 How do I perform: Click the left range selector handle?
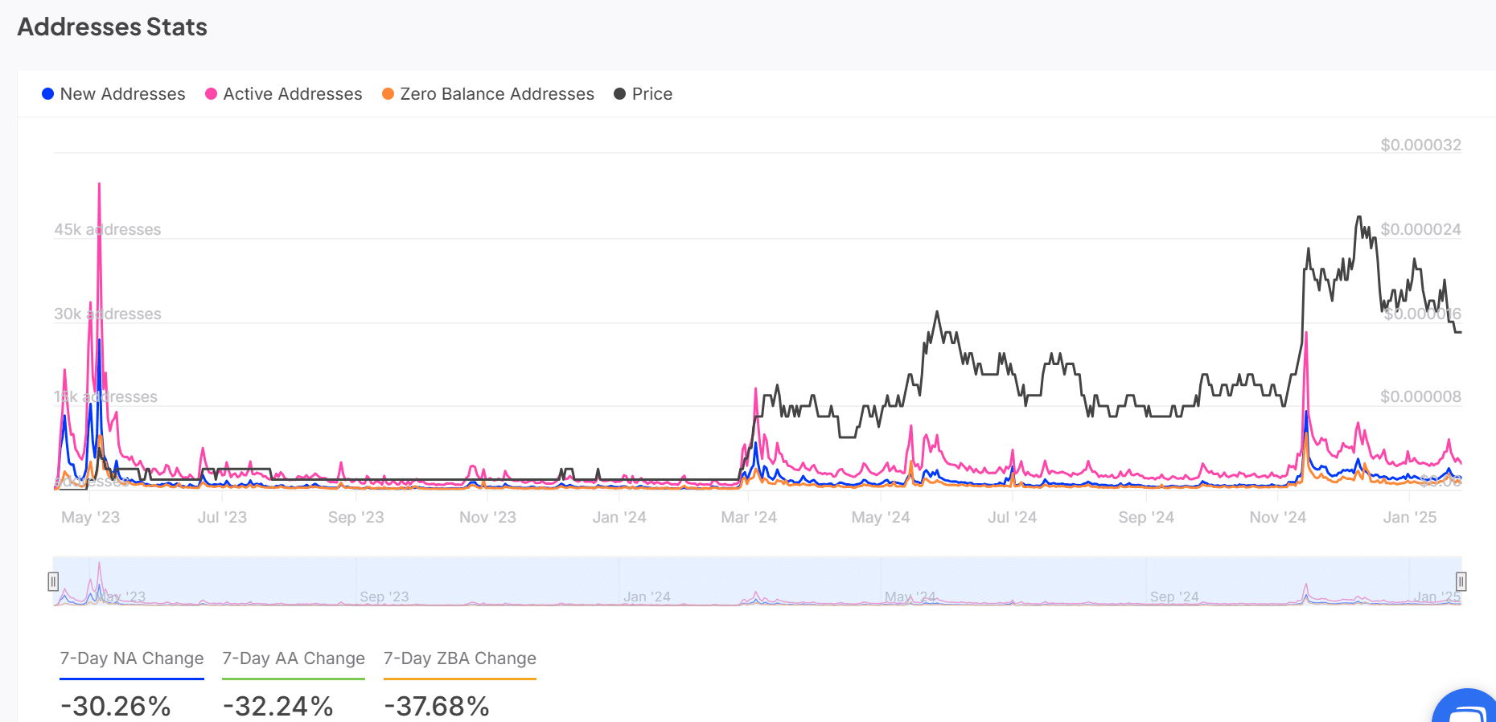(53, 581)
